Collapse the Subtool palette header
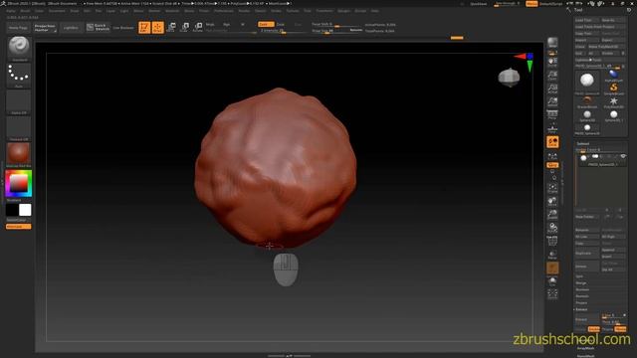 [x=583, y=143]
